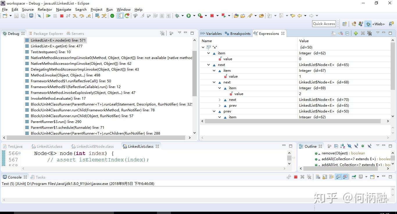This screenshot has width=397, height=214.
Task: Click the red Terminate button in main toolbar
Action: 62,16
